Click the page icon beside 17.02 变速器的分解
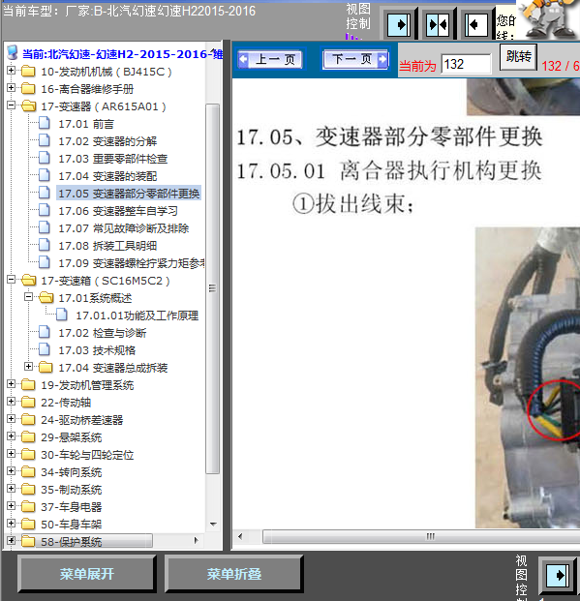The image size is (580, 601). [x=45, y=140]
